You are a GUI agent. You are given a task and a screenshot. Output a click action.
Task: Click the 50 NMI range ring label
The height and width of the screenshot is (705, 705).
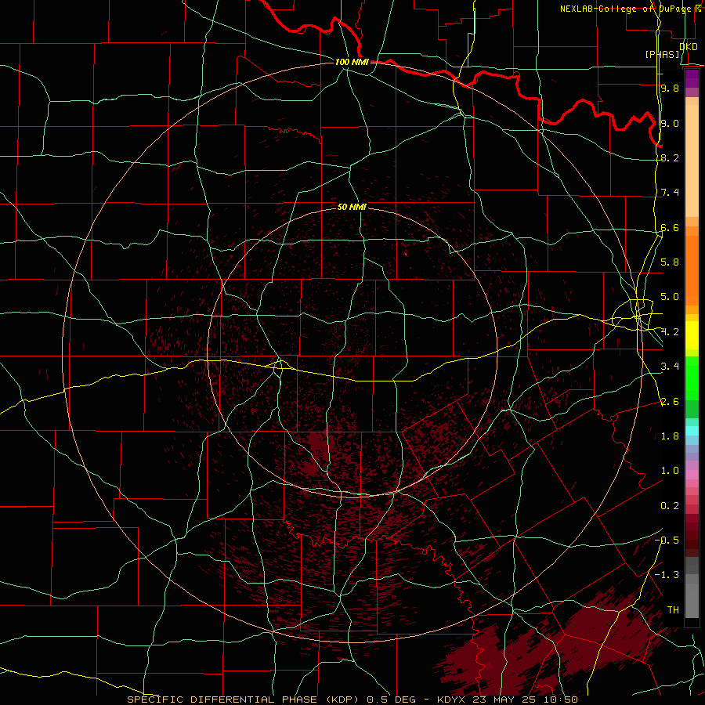[x=352, y=207]
